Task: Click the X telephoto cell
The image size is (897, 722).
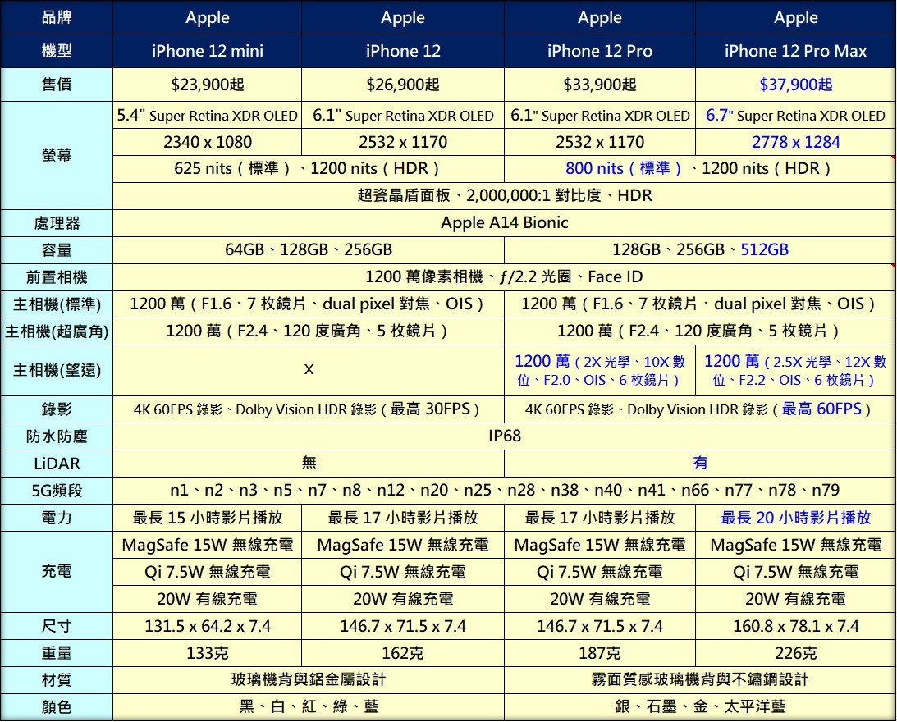Action: 309,370
